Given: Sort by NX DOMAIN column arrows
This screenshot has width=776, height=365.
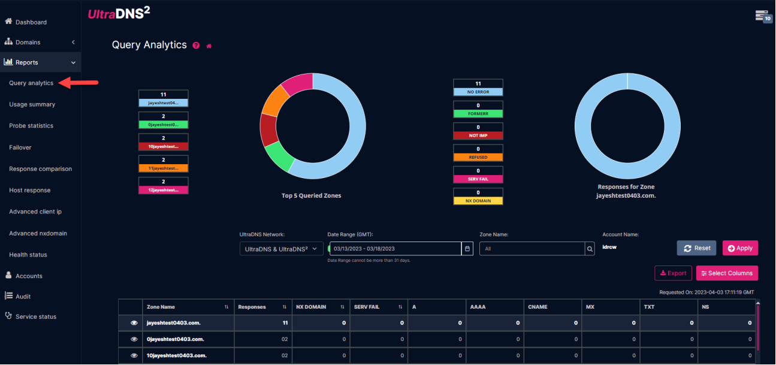Looking at the screenshot, I should (x=342, y=307).
